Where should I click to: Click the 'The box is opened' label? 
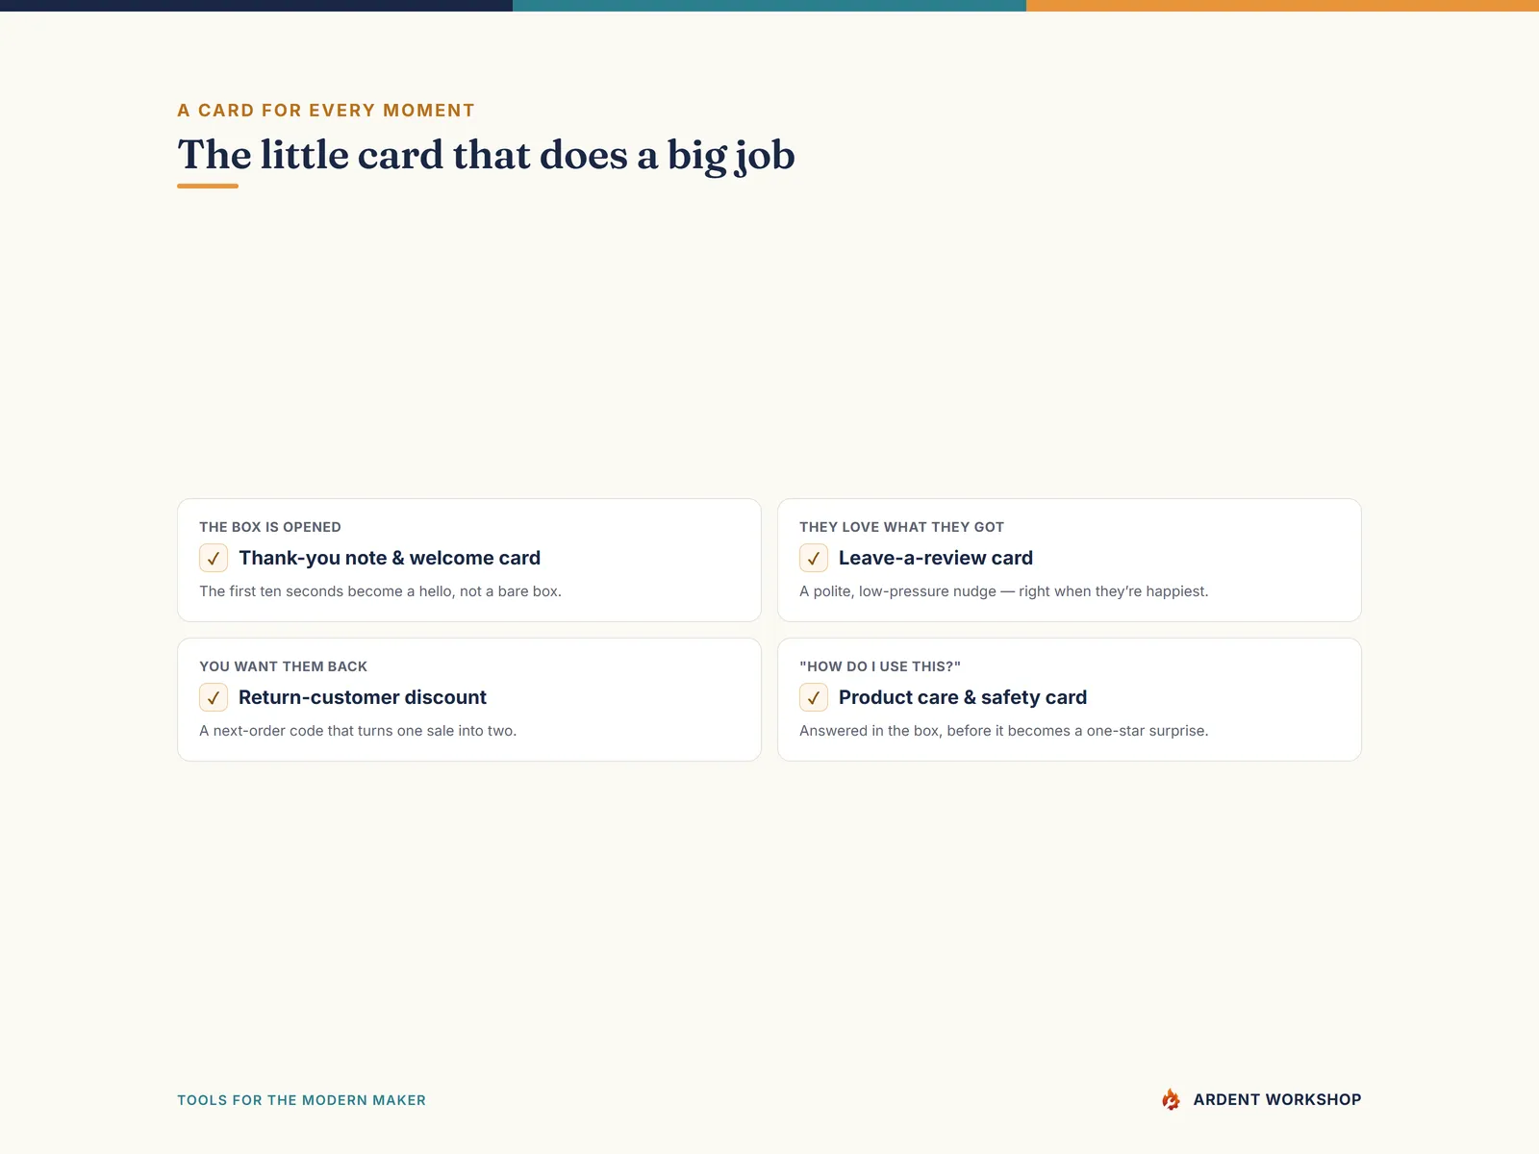[x=270, y=527]
